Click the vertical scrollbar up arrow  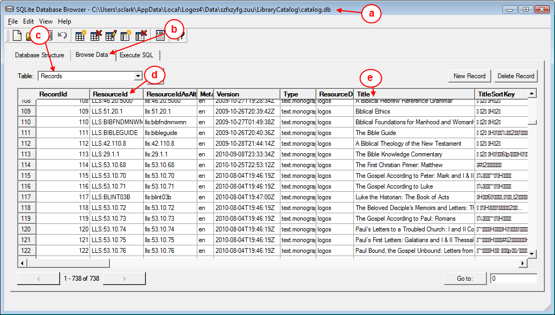pyautogui.click(x=532, y=93)
